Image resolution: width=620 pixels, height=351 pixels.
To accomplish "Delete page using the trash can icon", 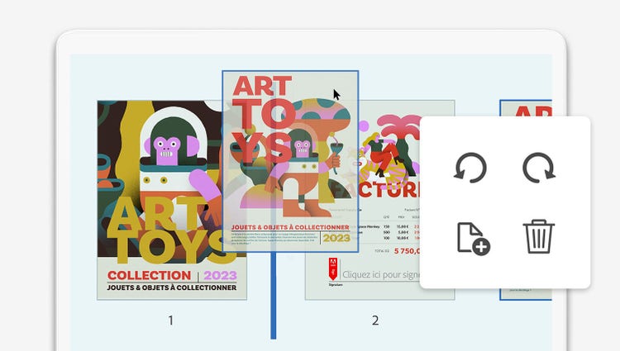I will pyautogui.click(x=538, y=236).
